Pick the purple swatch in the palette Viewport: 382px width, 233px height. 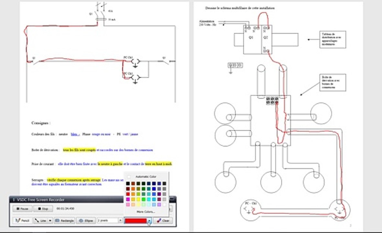click(159, 194)
